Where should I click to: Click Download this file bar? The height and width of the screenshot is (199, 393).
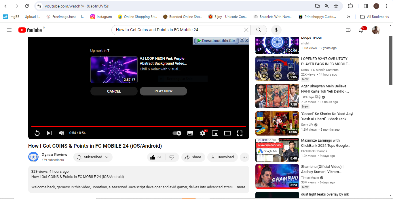point(217,41)
